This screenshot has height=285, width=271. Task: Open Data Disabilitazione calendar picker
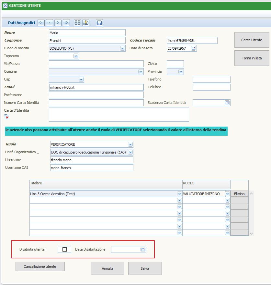[x=143, y=249]
